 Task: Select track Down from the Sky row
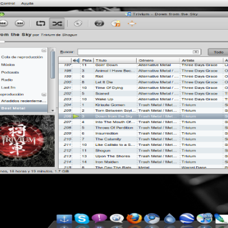(143, 116)
